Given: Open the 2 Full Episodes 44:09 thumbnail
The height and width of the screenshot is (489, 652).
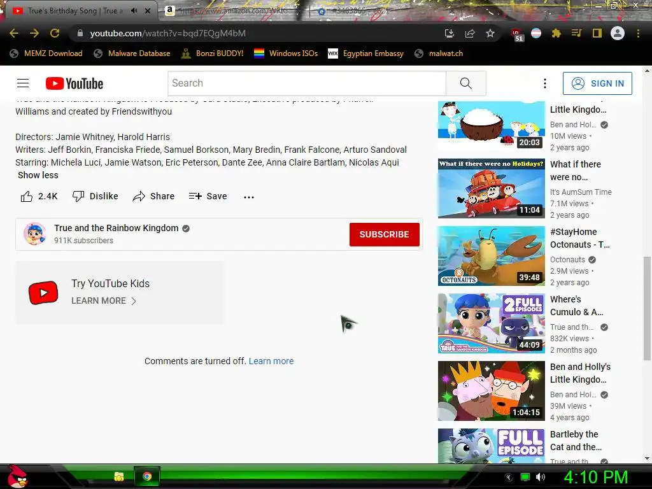Looking at the screenshot, I should [x=491, y=323].
